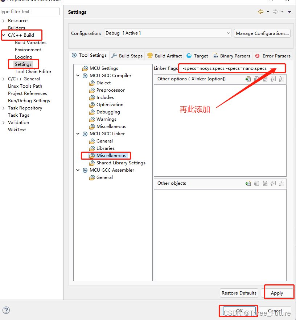Open the Settings view menu triangle
Viewport: 296px width, 320px height.
(289, 12)
